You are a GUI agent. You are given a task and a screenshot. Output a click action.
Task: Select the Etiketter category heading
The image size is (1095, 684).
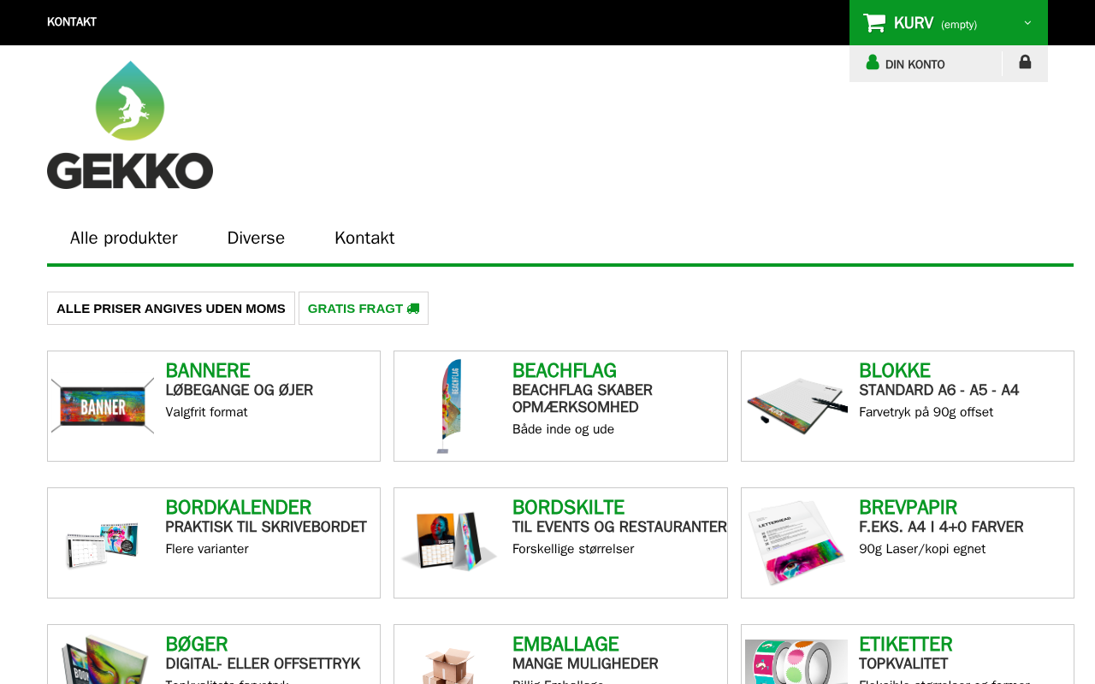[906, 645]
